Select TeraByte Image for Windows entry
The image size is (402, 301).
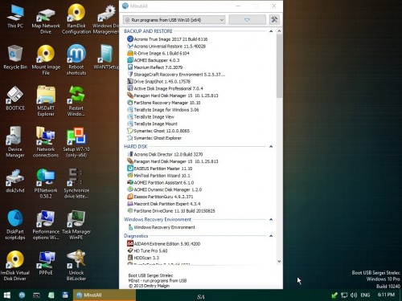pos(163,110)
